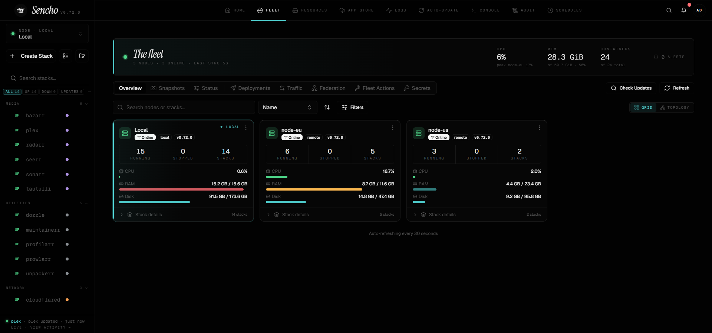Viewport: 712px width, 333px height.
Task: Click the Create Stack button
Action: pos(31,56)
